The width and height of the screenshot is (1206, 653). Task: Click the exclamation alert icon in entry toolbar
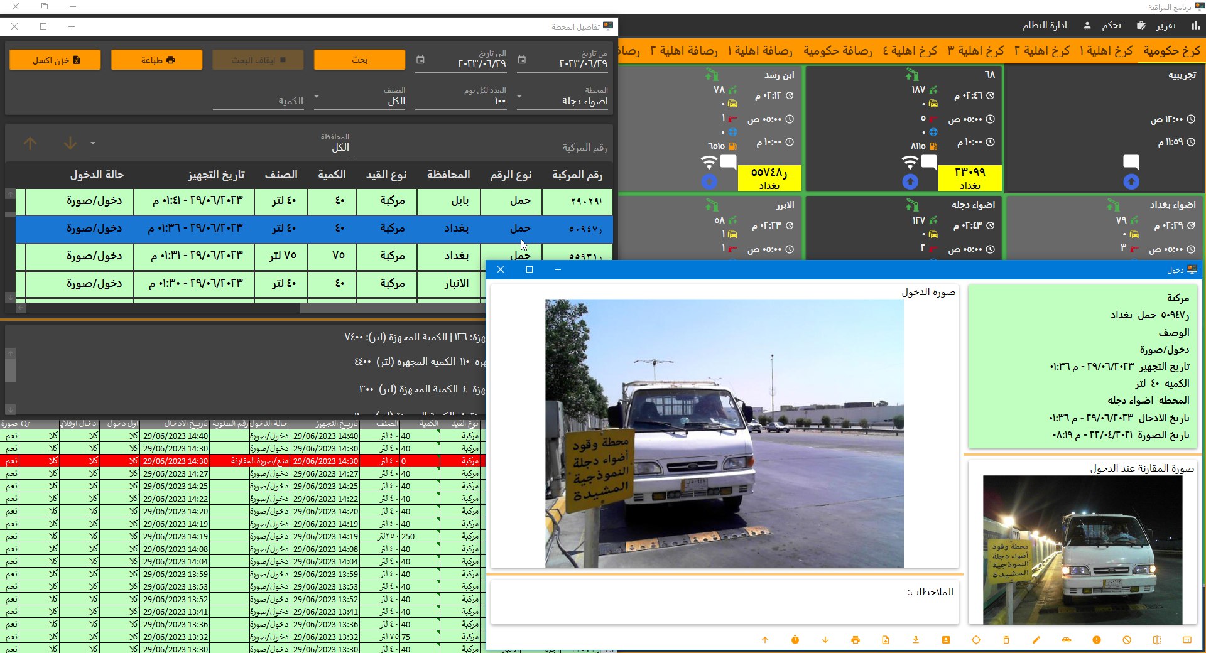1096,640
